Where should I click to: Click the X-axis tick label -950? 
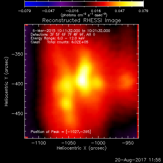[128, 143]
